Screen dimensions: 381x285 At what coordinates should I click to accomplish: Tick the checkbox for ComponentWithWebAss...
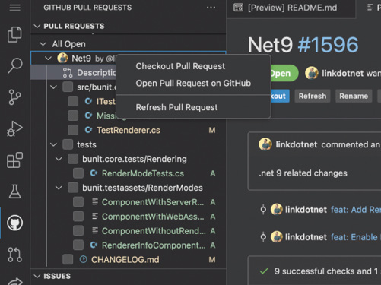tap(78, 217)
